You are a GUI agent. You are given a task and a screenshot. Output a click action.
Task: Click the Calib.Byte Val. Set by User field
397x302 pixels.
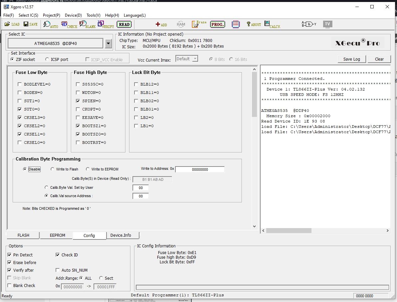click(x=140, y=188)
